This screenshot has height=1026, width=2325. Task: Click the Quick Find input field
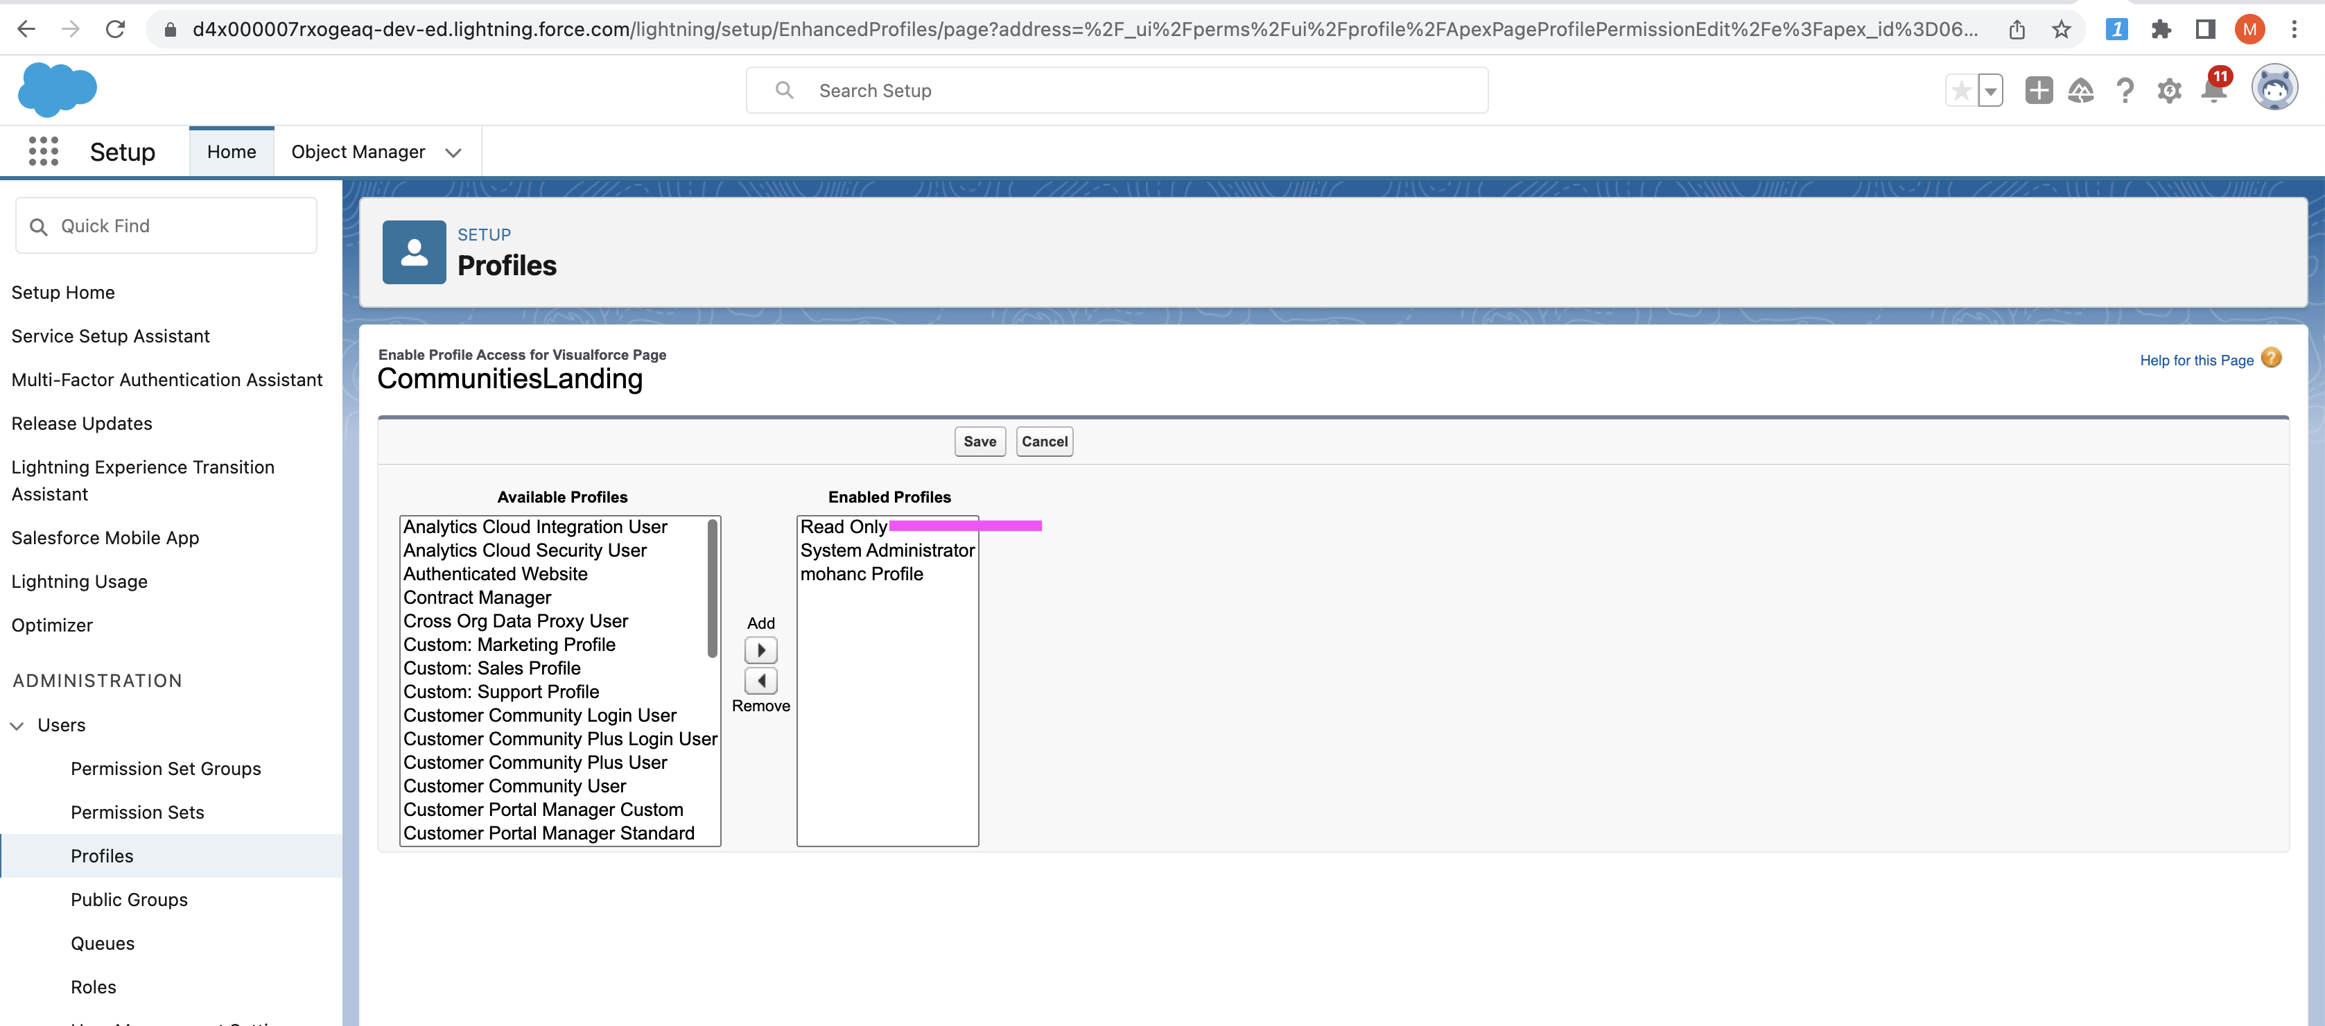(180, 225)
